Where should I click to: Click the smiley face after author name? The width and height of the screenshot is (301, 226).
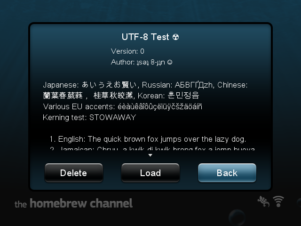(x=170, y=62)
